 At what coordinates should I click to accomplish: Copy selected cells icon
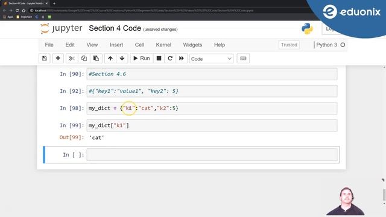pos(84,58)
